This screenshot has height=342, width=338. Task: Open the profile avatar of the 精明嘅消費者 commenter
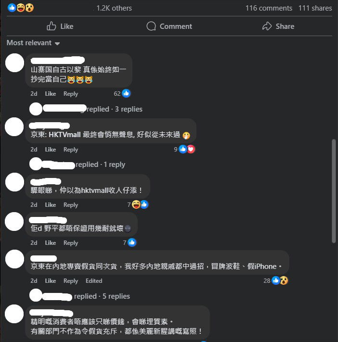[x=14, y=314]
